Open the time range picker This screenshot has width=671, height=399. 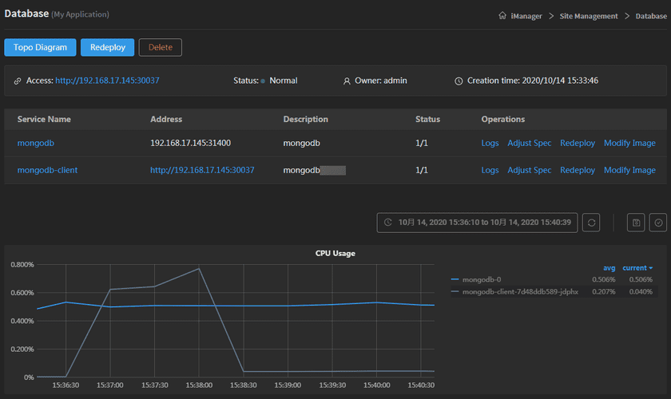click(x=478, y=223)
